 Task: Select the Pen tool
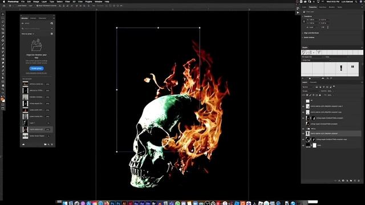click(x=3, y=71)
